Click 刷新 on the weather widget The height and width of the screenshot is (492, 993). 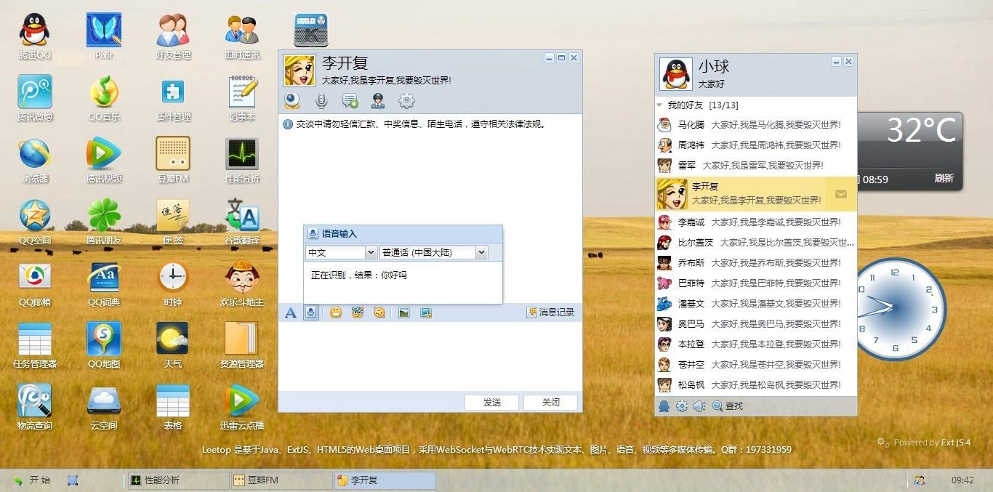[944, 178]
